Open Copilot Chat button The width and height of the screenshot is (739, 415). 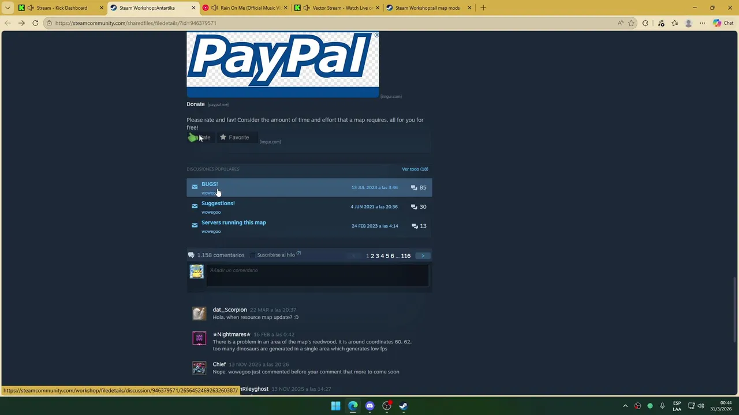[723, 23]
